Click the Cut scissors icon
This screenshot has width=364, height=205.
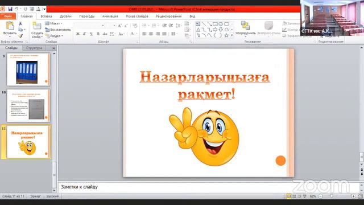pos(20,23)
